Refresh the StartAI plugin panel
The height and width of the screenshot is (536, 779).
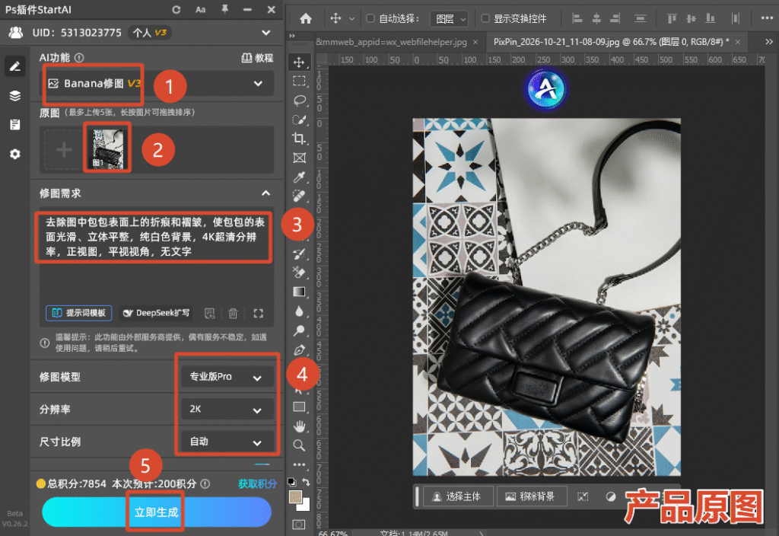coord(176,9)
